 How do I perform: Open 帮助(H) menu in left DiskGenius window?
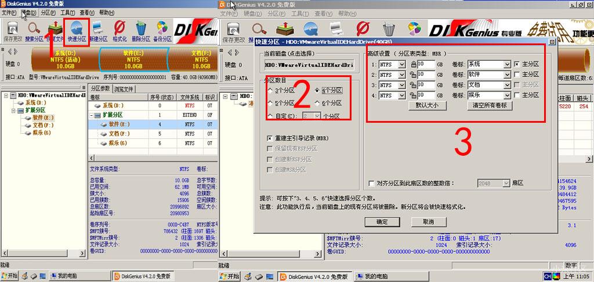tap(107, 13)
